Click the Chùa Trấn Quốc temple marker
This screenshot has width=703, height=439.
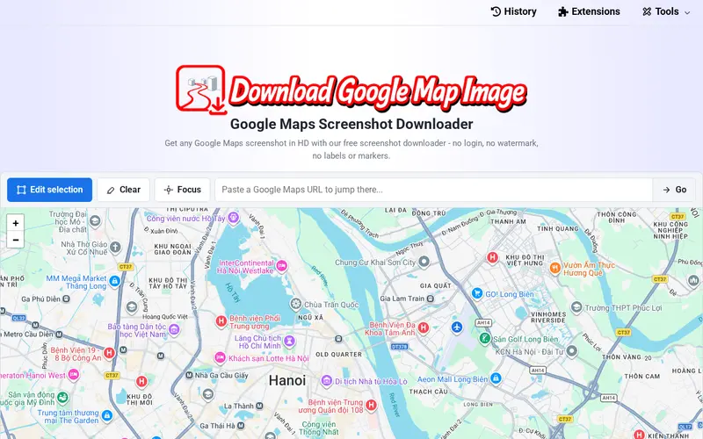click(x=295, y=304)
